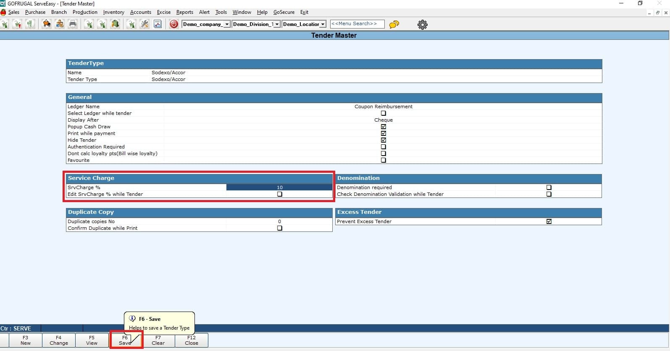
Task: Click the F4 Change button
Action: (59, 340)
